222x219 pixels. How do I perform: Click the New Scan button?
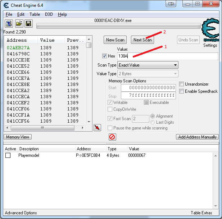(115, 40)
